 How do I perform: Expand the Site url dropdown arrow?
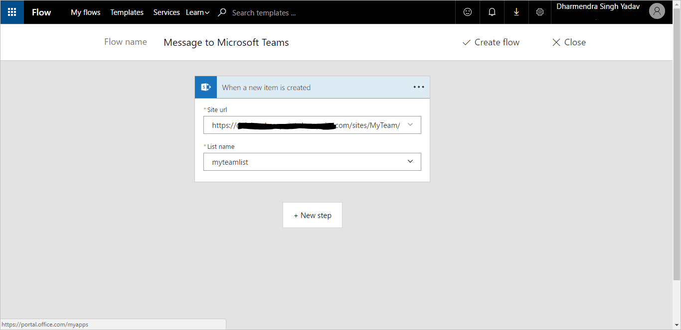pyautogui.click(x=410, y=124)
